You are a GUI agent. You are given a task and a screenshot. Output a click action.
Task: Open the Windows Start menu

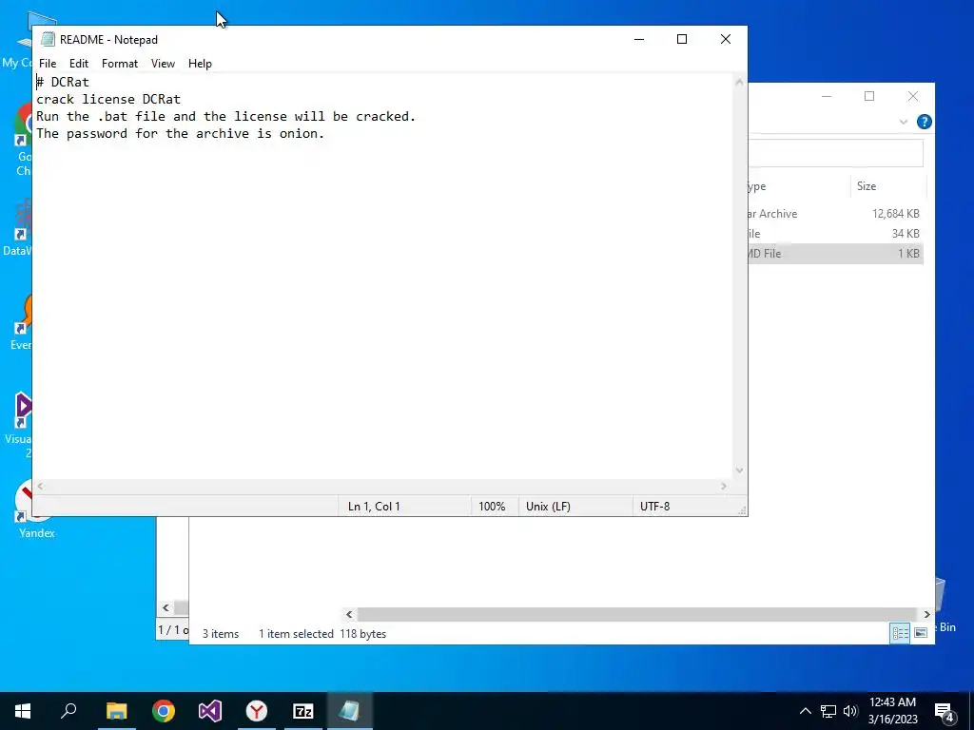tap(23, 711)
